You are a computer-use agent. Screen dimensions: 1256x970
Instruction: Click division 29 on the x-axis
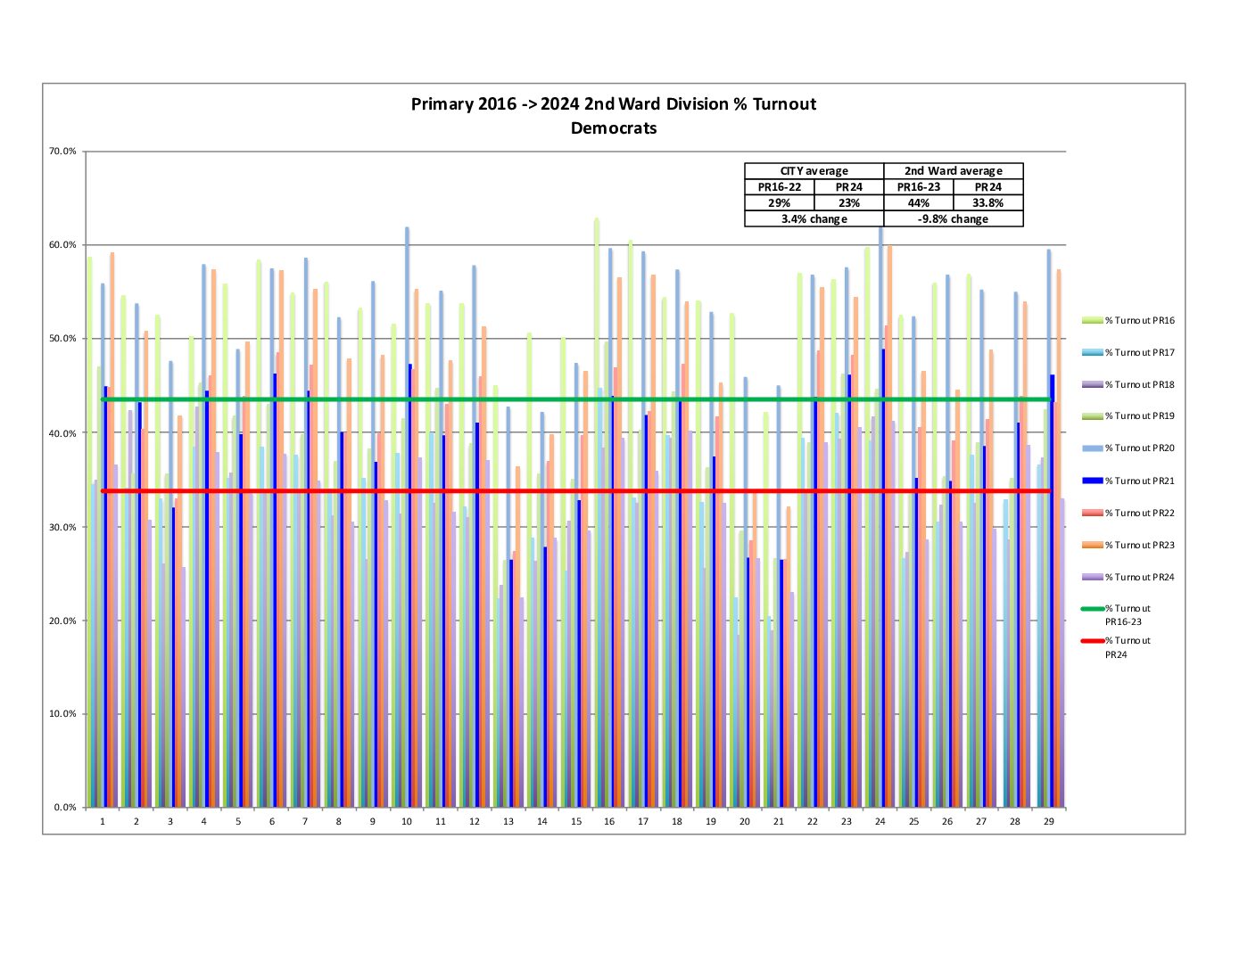[x=1049, y=822]
